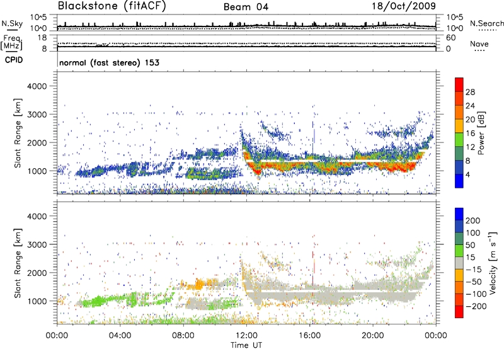Screen dimensions: 504x349
Task: Click the green 12 dB power colorbar segment
Action: (x=459, y=140)
